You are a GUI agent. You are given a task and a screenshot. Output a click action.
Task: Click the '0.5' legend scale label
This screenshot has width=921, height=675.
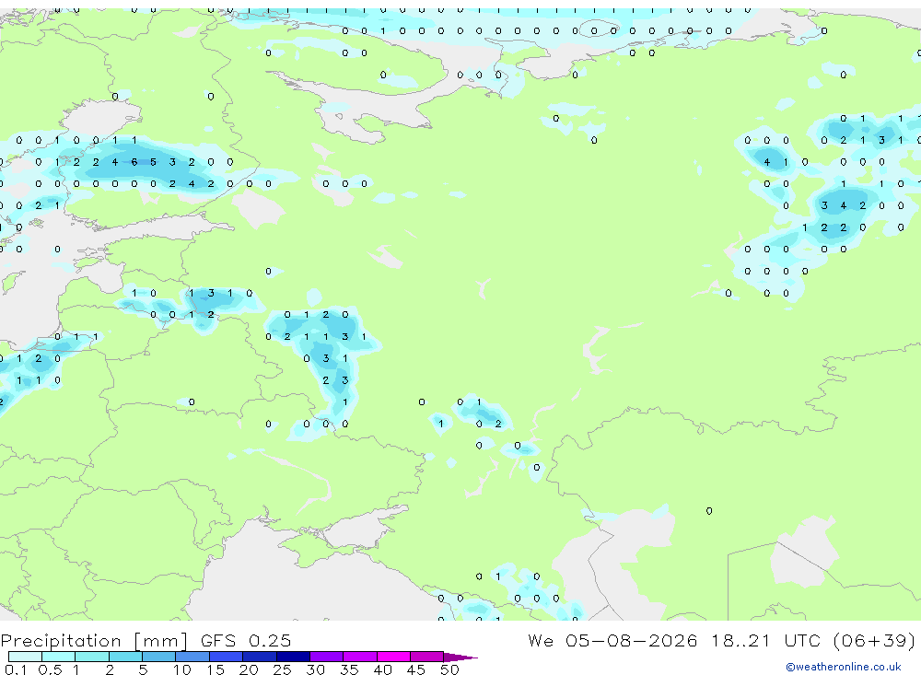50,669
